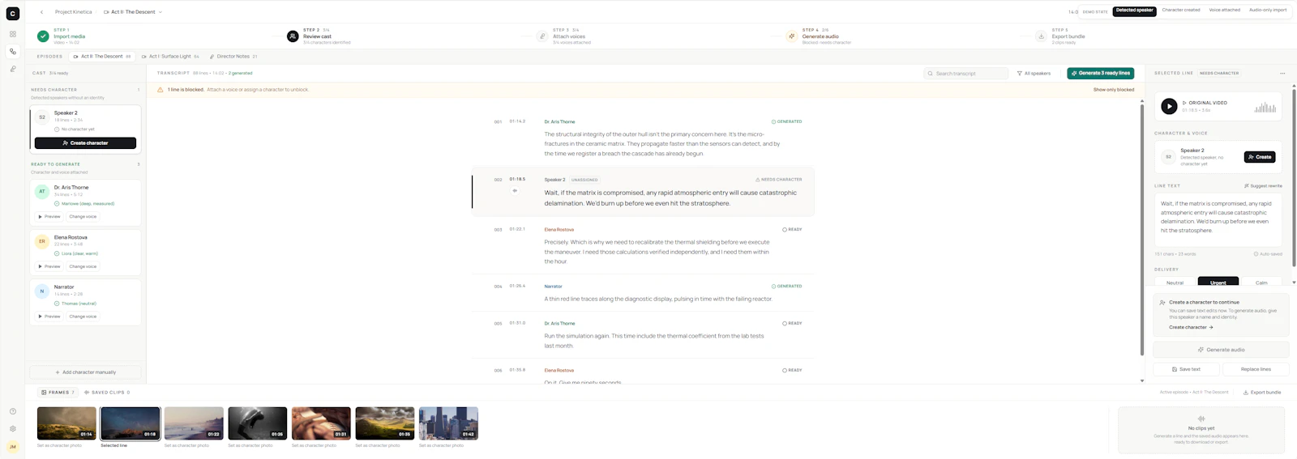Click Project Kinetica breadcrumb
The image size is (1297, 459).
coord(73,12)
